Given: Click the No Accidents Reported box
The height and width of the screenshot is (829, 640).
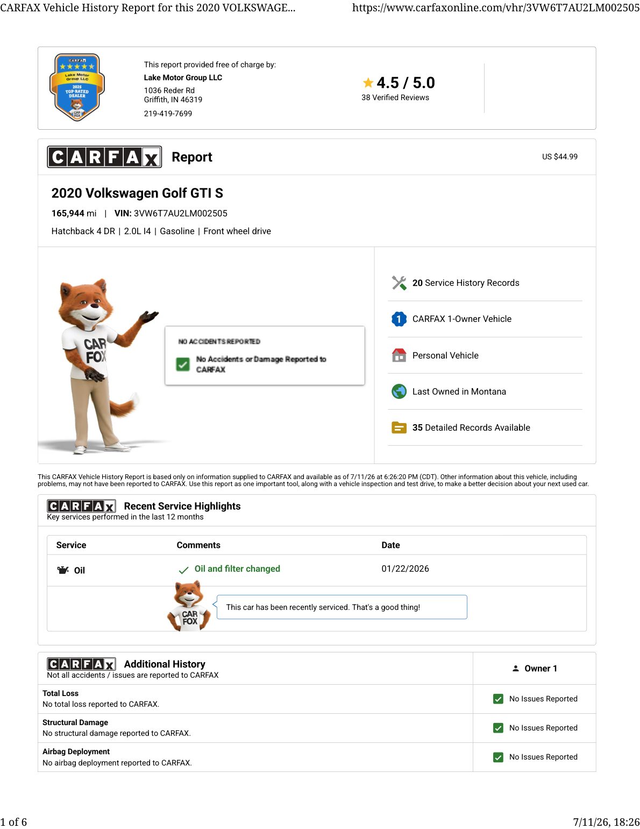Looking at the screenshot, I should (x=265, y=355).
